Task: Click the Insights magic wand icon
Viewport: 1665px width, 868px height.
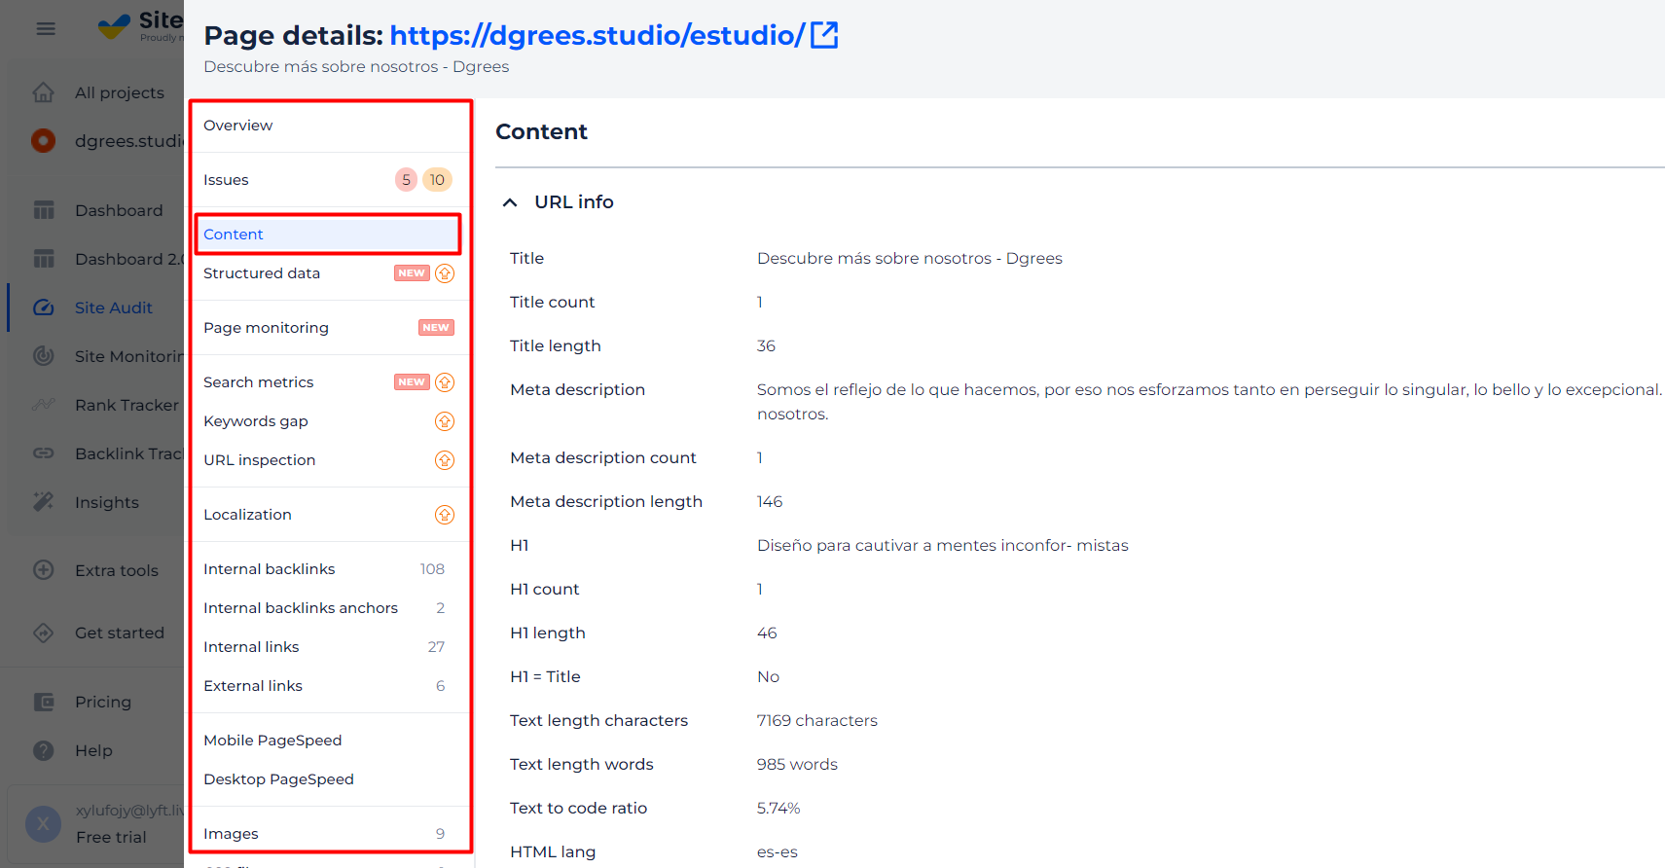Action: (x=44, y=502)
